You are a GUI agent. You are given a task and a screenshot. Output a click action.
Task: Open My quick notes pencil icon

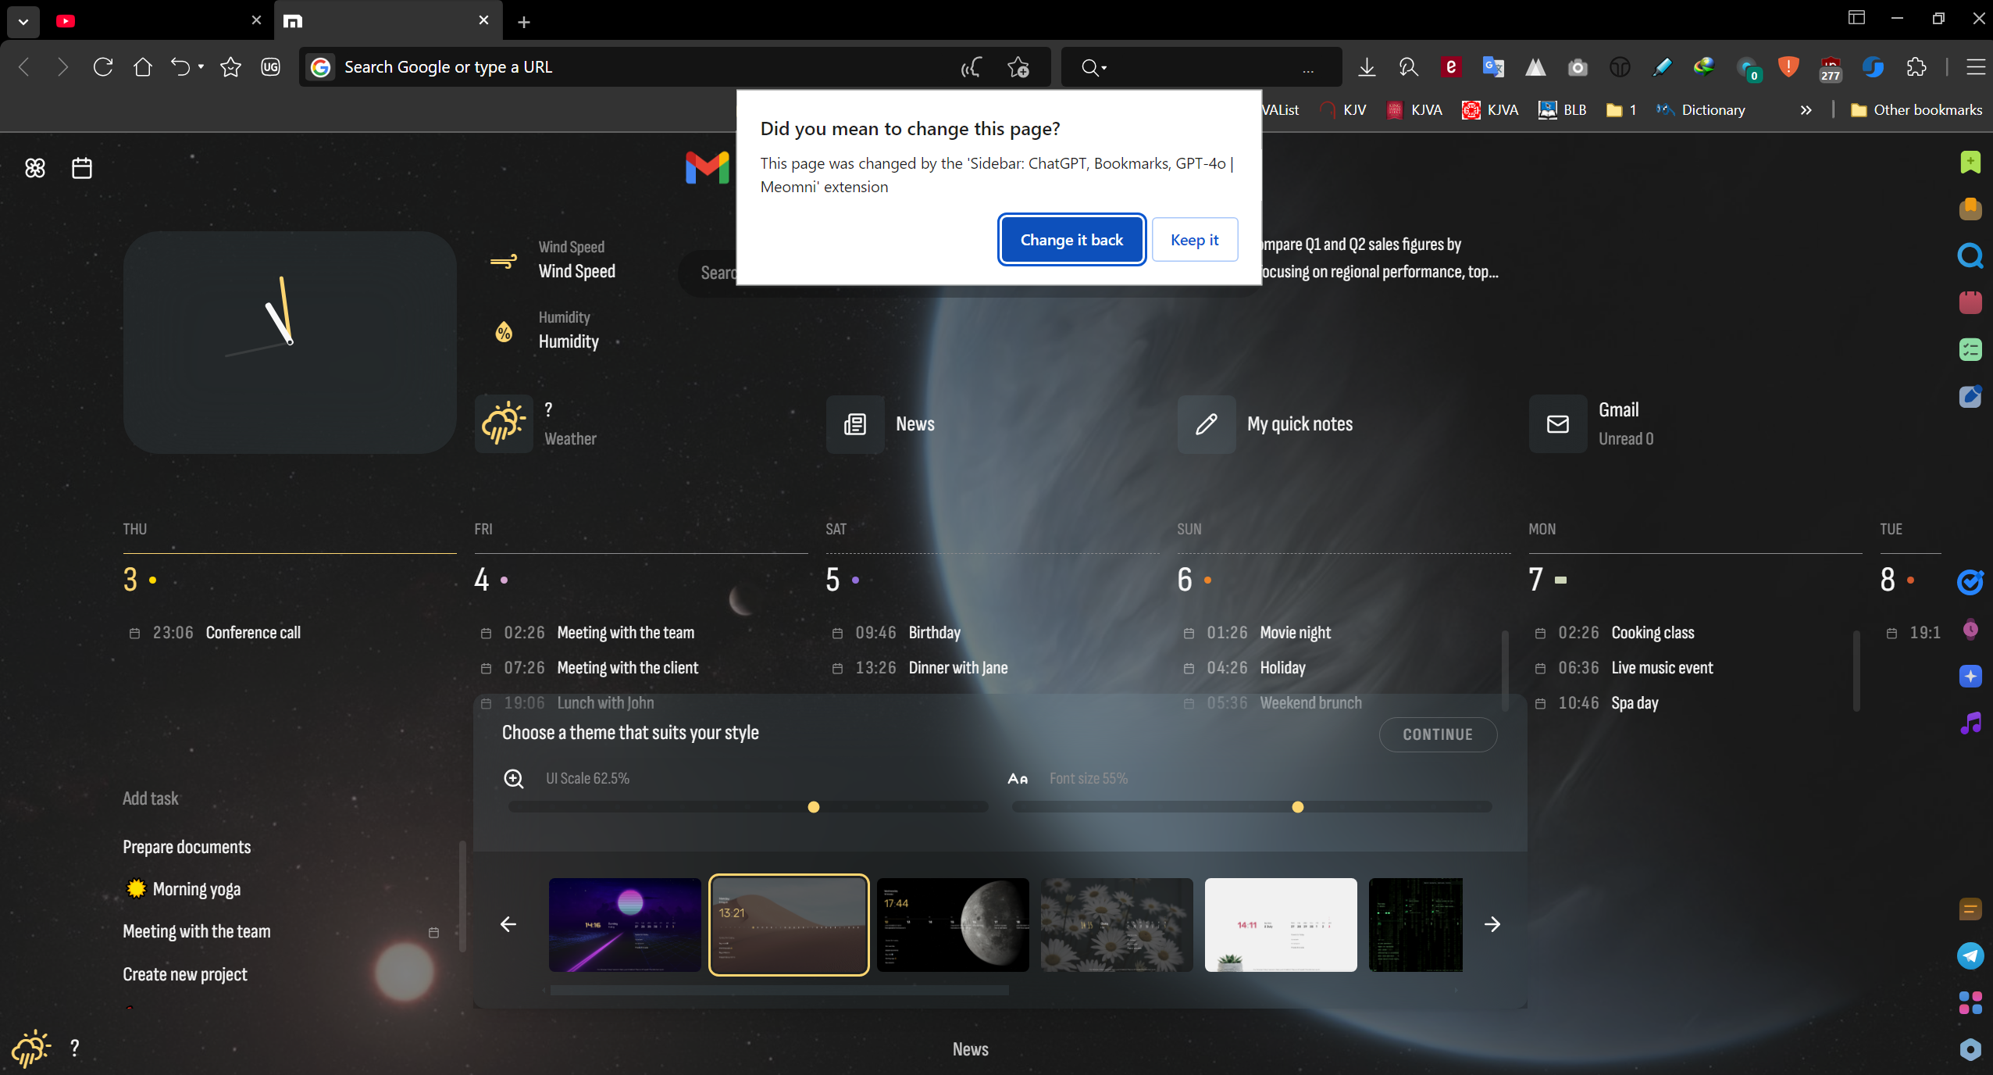coord(1207,423)
